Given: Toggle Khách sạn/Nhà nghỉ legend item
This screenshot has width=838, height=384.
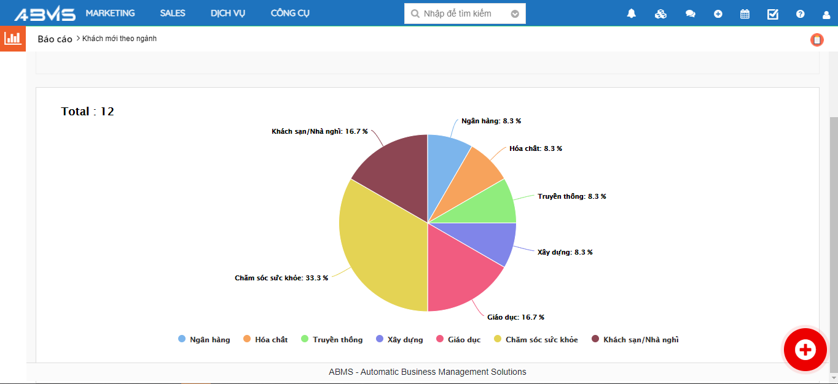Looking at the screenshot, I should (x=635, y=339).
